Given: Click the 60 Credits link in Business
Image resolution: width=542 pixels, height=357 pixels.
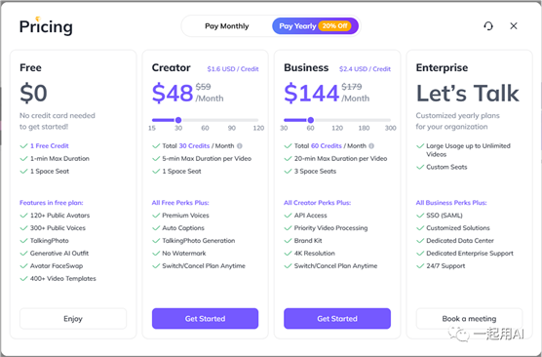Looking at the screenshot, I should point(327,146).
